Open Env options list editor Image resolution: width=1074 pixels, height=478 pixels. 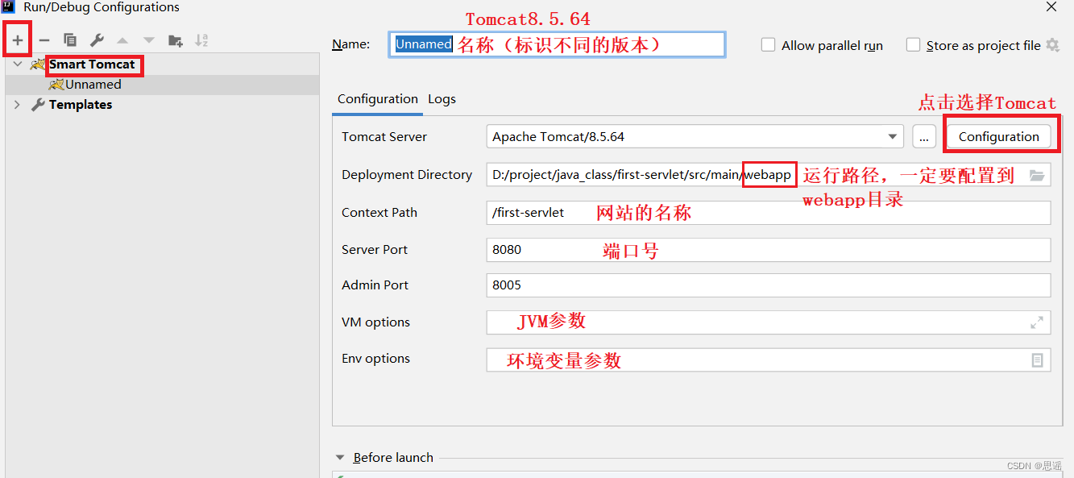coord(1038,360)
